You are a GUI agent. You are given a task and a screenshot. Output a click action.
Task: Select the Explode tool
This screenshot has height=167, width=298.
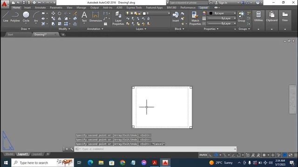pos(75,19)
